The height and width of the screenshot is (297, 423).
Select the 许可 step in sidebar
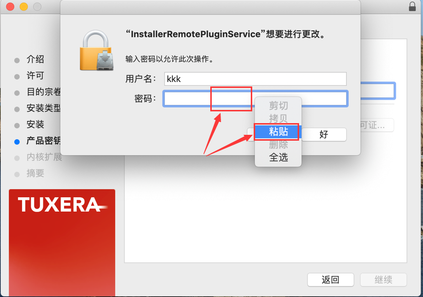point(35,75)
